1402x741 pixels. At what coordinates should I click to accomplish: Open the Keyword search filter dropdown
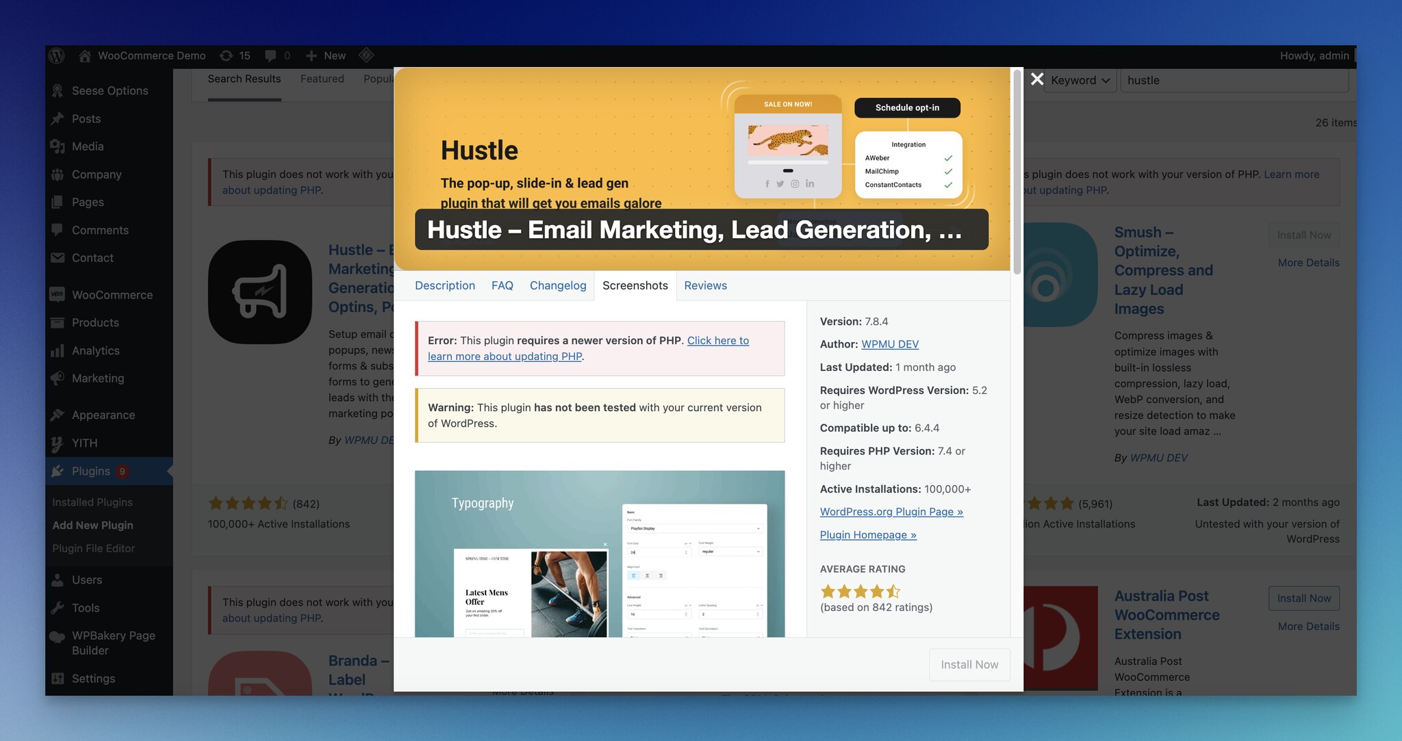point(1079,80)
